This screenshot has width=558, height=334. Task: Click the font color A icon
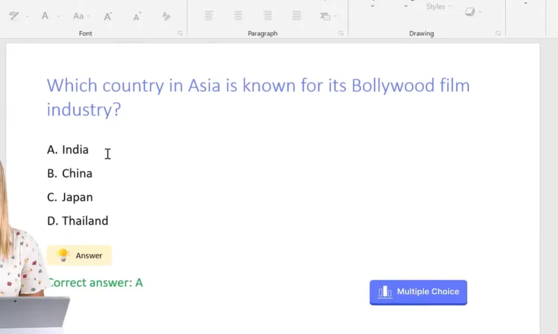45,16
